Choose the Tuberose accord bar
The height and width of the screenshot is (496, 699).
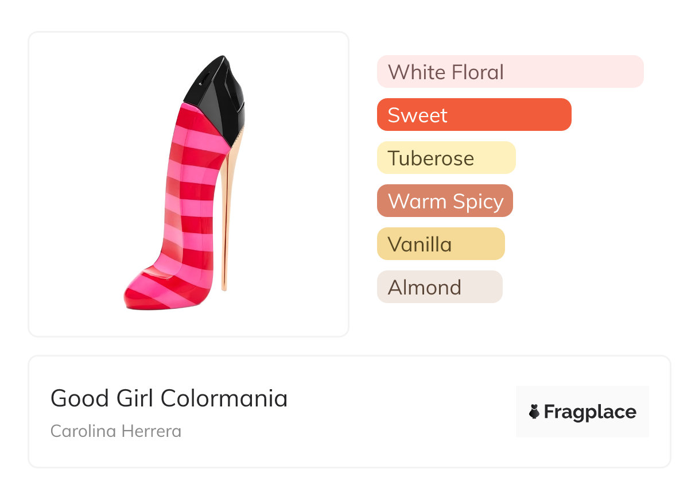(x=446, y=158)
